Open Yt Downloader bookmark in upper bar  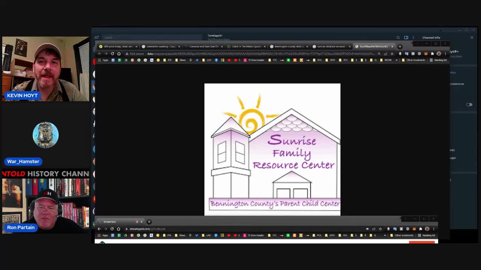tap(254, 60)
